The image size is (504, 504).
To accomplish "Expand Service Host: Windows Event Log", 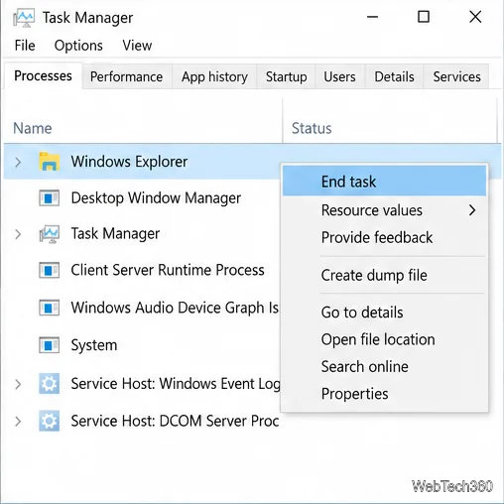I will pos(18,384).
